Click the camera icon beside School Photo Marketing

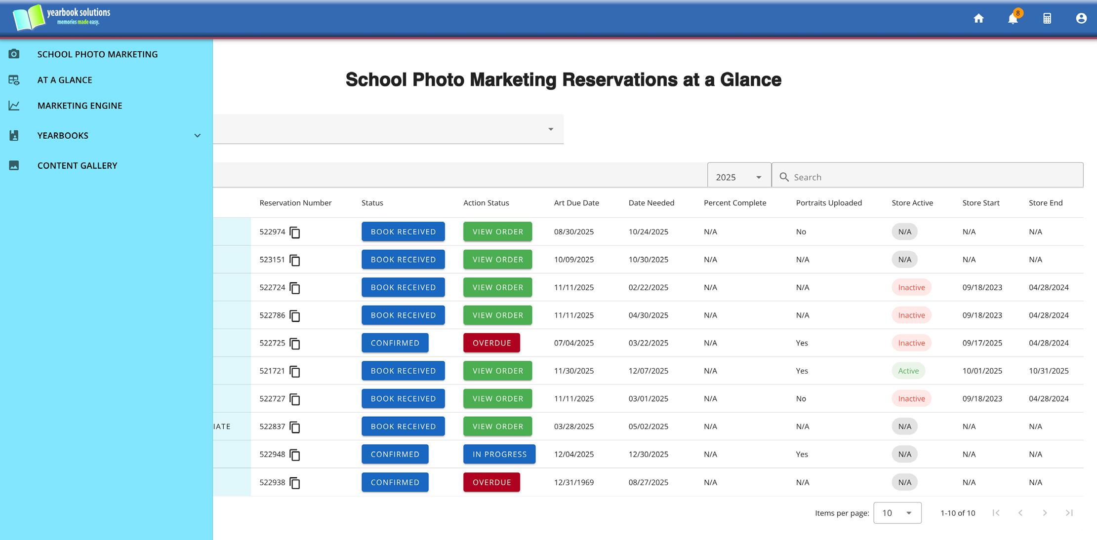(14, 54)
